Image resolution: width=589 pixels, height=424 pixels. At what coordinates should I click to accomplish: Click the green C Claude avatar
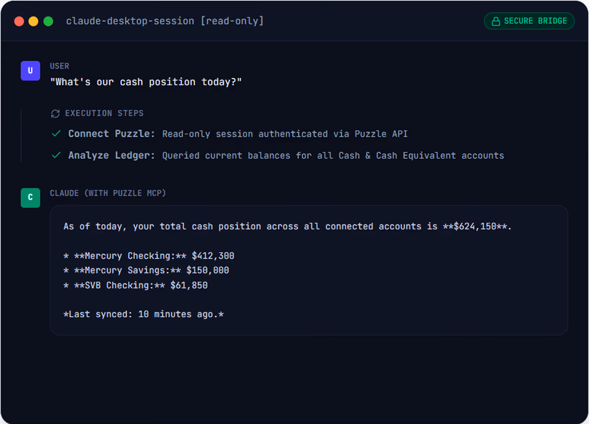31,198
